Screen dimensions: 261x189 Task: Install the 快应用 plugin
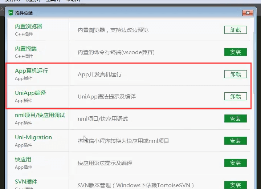tap(235, 163)
